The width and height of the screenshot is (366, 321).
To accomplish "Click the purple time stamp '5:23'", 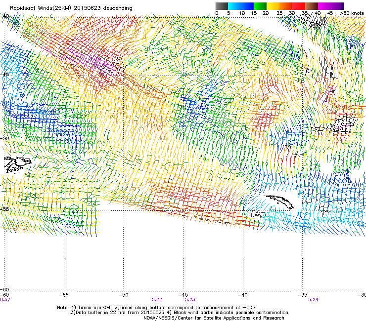I will 190,300.
